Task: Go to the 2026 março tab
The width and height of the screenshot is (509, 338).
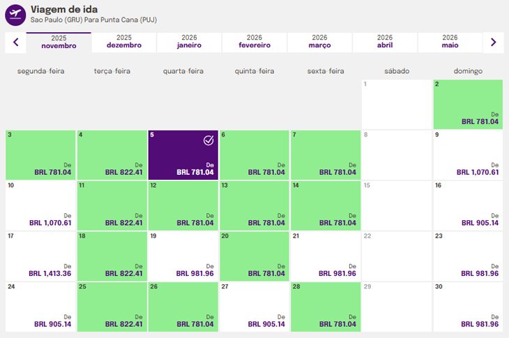Action: click(319, 42)
